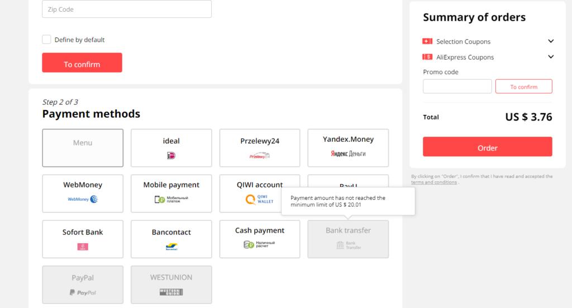This screenshot has height=308, width=572.
Task: Enable the Define by default checkbox
Action: click(47, 40)
